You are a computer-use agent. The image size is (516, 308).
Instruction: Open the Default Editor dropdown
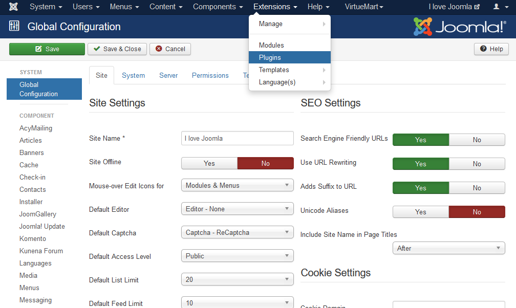pos(238,209)
